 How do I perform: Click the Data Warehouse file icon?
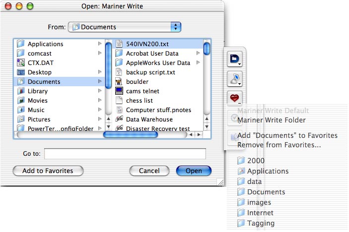click(119, 119)
